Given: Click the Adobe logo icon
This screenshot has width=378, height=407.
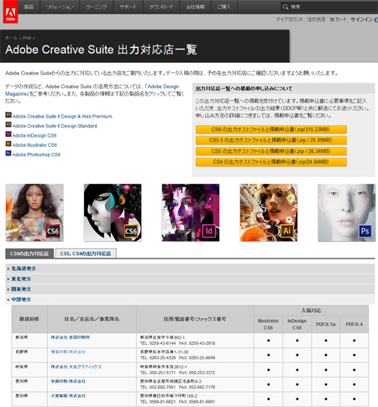Looking at the screenshot, I should click(10, 12).
